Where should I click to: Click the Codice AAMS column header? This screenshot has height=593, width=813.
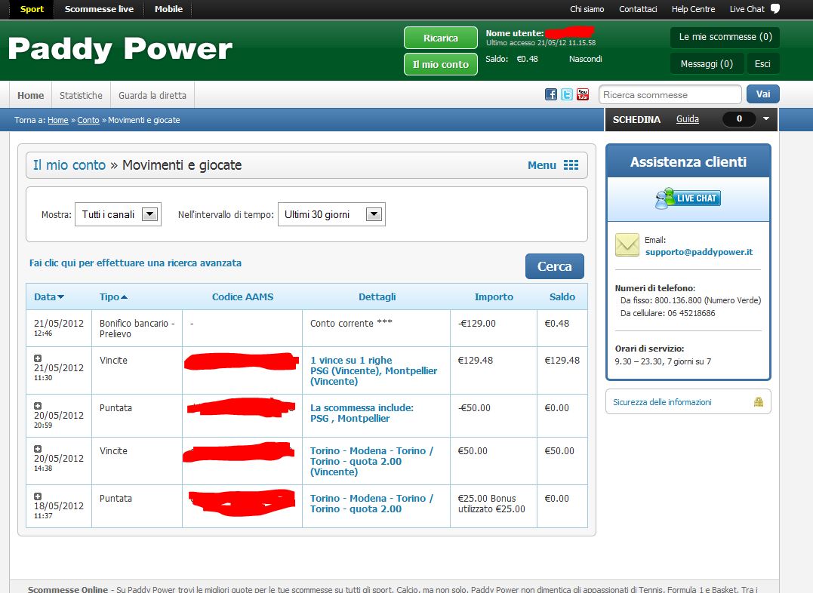(x=242, y=296)
